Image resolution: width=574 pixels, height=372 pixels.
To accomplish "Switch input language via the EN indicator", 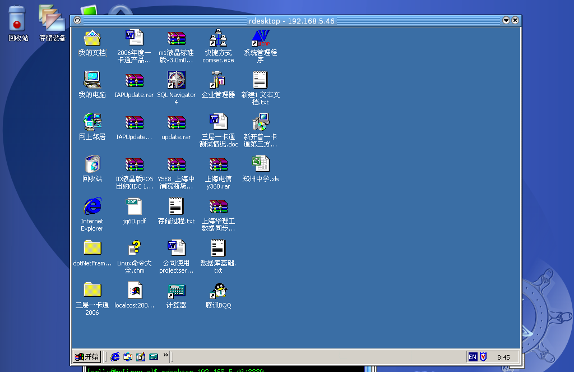I will [x=472, y=357].
